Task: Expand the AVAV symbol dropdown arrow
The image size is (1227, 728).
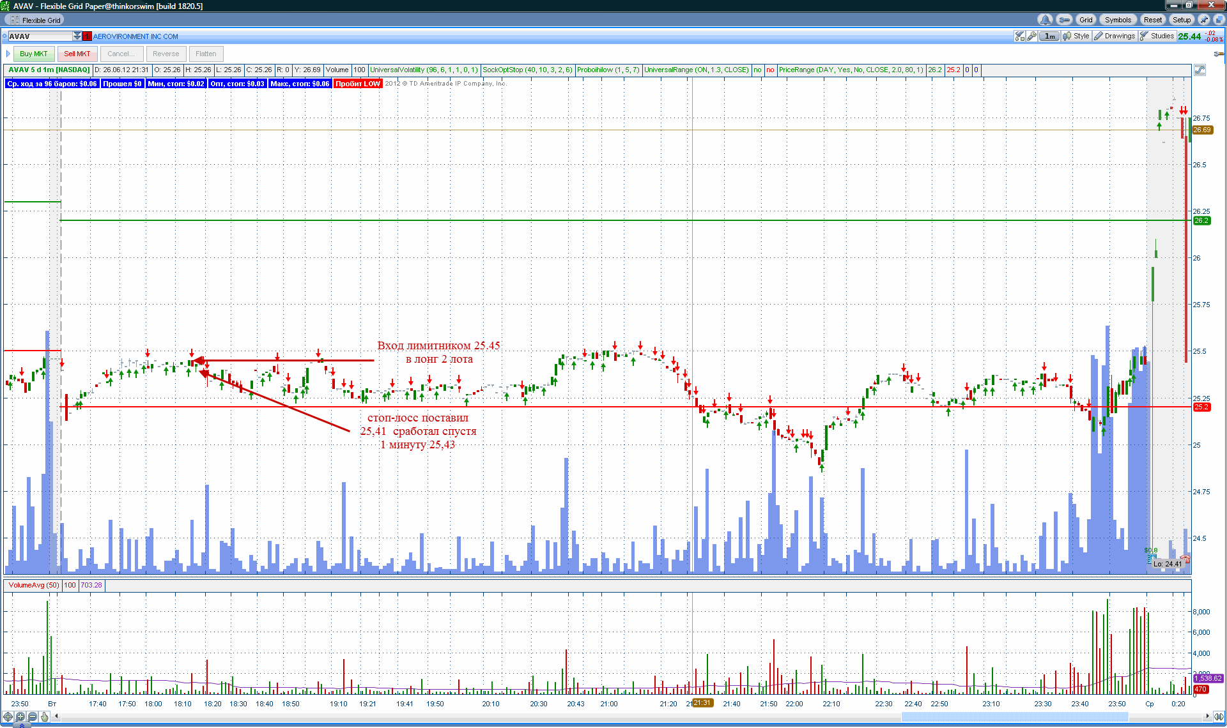Action: pos(77,36)
